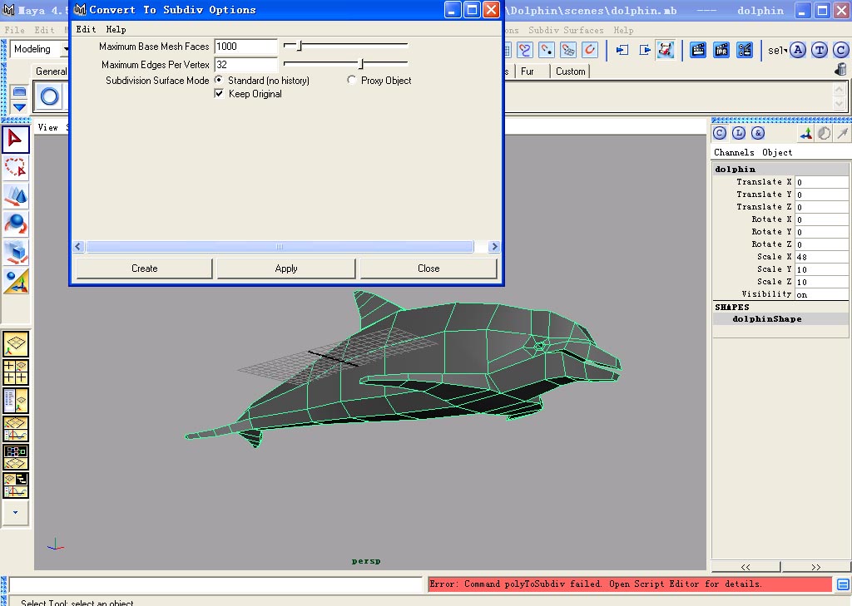The width and height of the screenshot is (852, 606).
Task: Click layer editor << button
Action: 745,567
